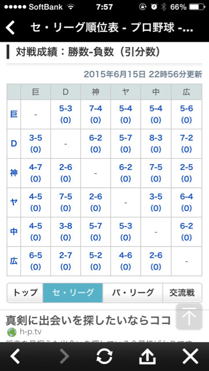Tap the 神 team row header link
This screenshot has width=209, height=371.
point(14,173)
